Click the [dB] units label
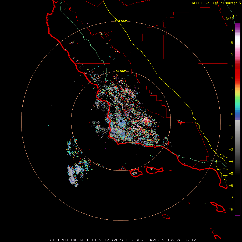Viewport: 242px width, 242px height. coord(230,19)
